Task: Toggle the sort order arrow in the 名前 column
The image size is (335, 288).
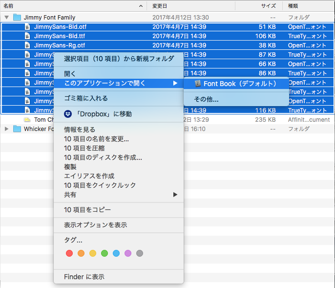Action: tap(141, 6)
